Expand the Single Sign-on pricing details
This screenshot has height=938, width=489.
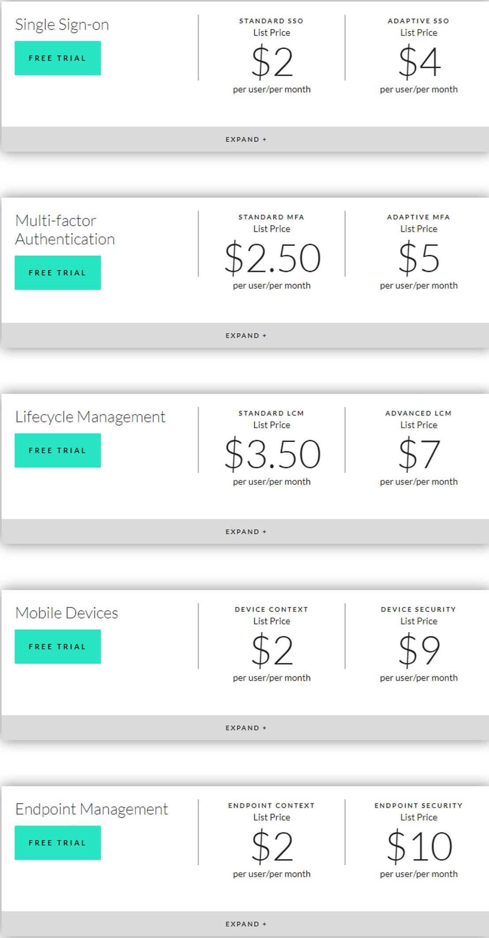[245, 139]
